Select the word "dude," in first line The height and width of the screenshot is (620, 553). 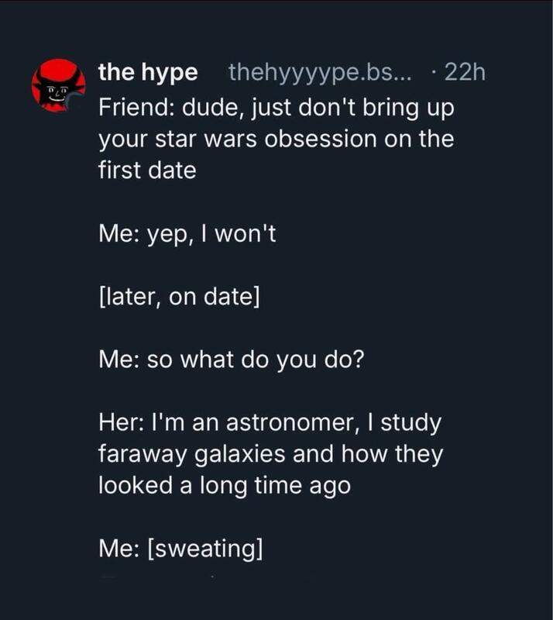(x=212, y=108)
